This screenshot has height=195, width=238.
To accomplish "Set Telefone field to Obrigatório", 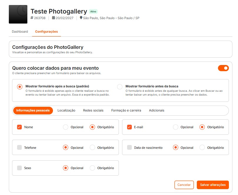I will [92, 148].
